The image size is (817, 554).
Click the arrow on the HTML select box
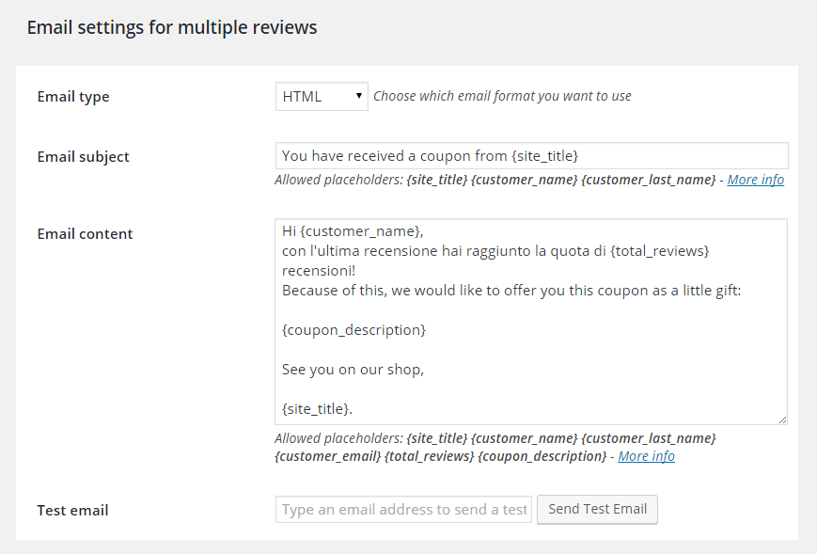pyautogui.click(x=358, y=96)
